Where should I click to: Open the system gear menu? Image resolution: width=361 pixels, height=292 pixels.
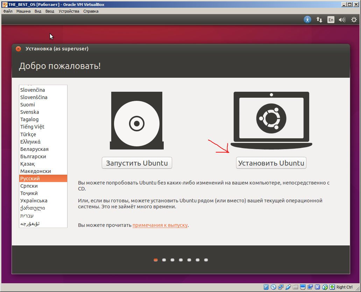tap(354, 20)
